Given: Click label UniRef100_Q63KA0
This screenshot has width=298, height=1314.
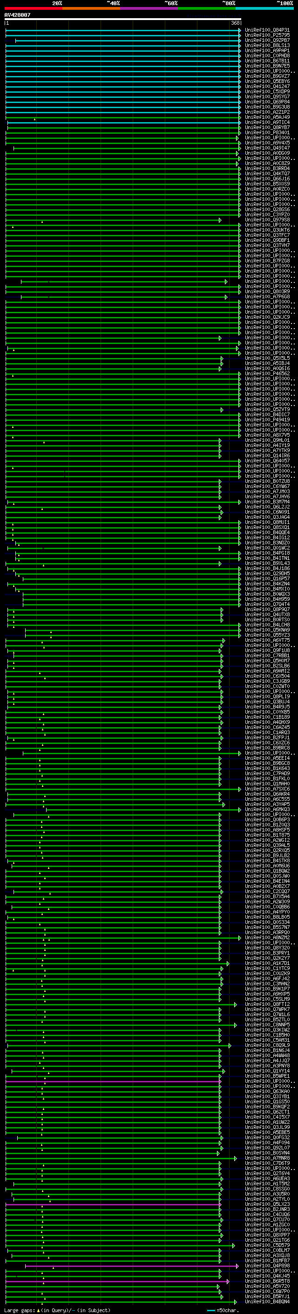Looking at the screenshot, I should tap(267, 1091).
